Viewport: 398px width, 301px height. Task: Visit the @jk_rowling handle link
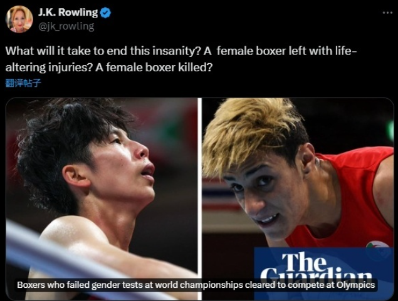pos(66,27)
